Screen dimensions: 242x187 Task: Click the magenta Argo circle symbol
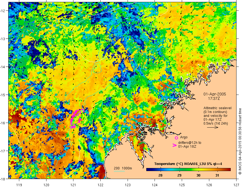tap(176, 138)
